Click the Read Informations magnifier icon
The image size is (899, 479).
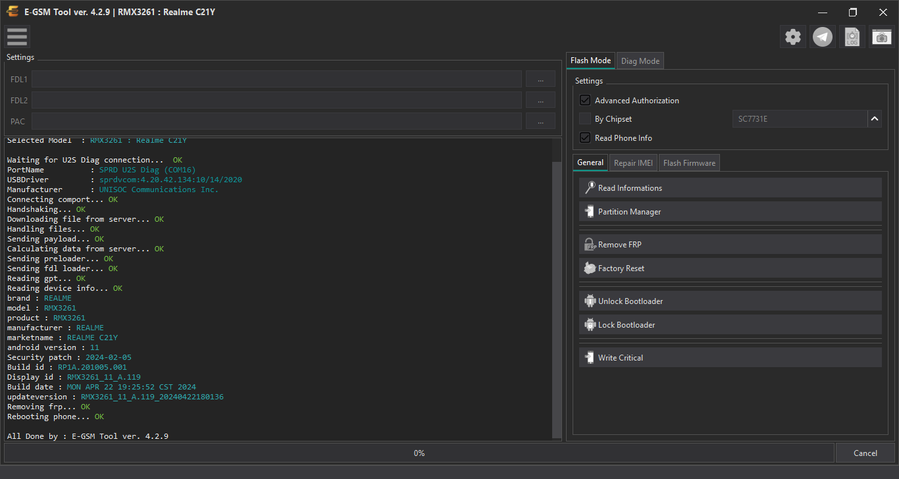point(590,188)
